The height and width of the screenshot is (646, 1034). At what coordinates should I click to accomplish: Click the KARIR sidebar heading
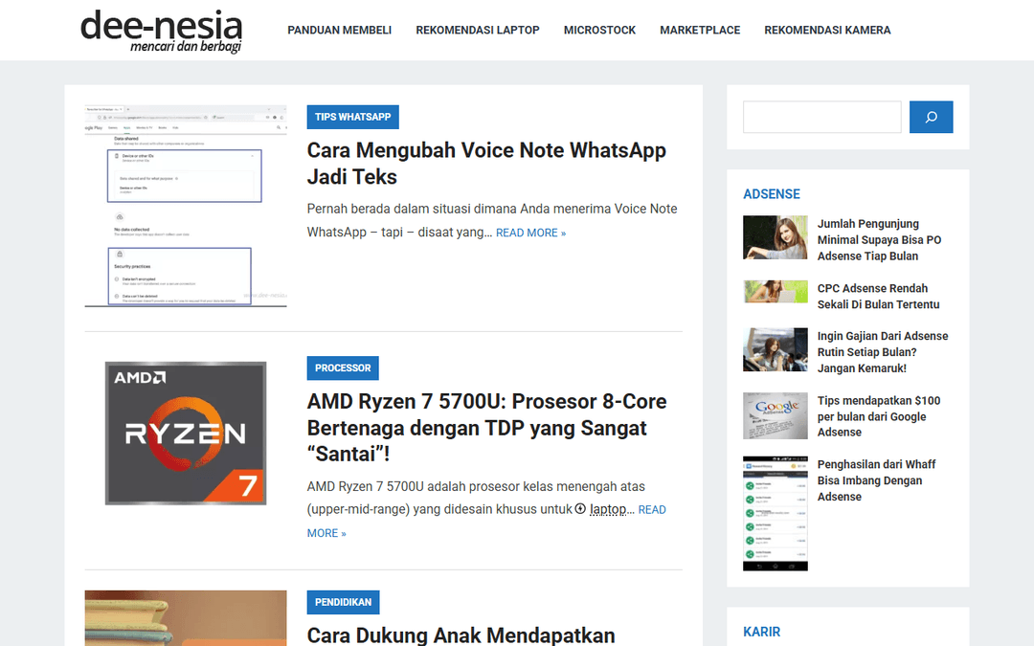pyautogui.click(x=762, y=632)
